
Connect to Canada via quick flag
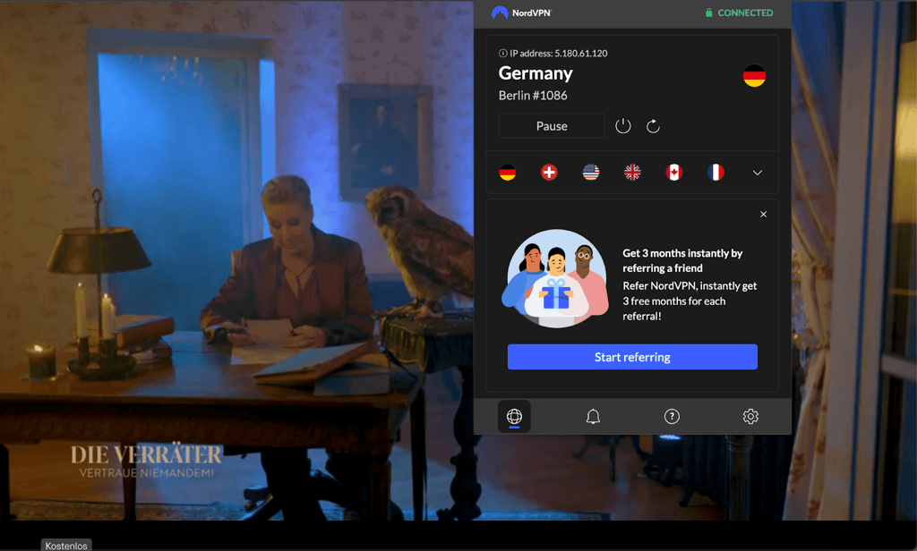[673, 173]
